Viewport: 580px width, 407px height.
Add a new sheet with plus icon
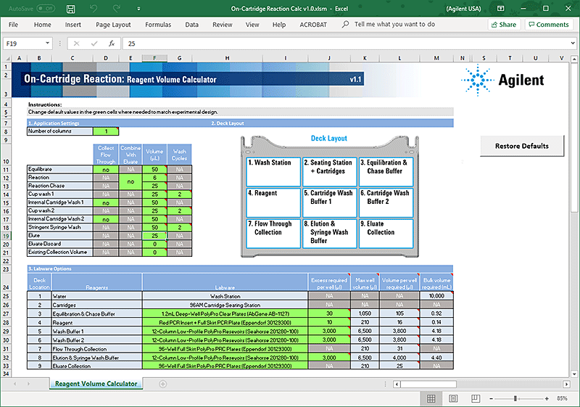pyautogui.click(x=162, y=384)
